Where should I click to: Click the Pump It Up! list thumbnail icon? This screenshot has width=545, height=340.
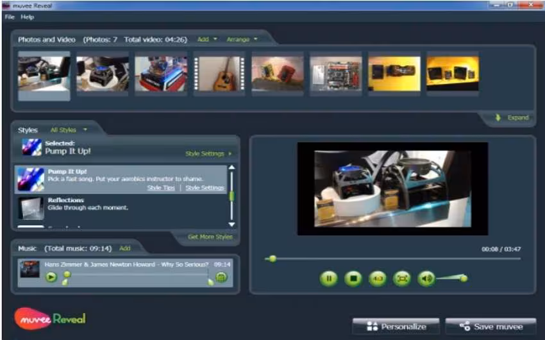tap(31, 180)
